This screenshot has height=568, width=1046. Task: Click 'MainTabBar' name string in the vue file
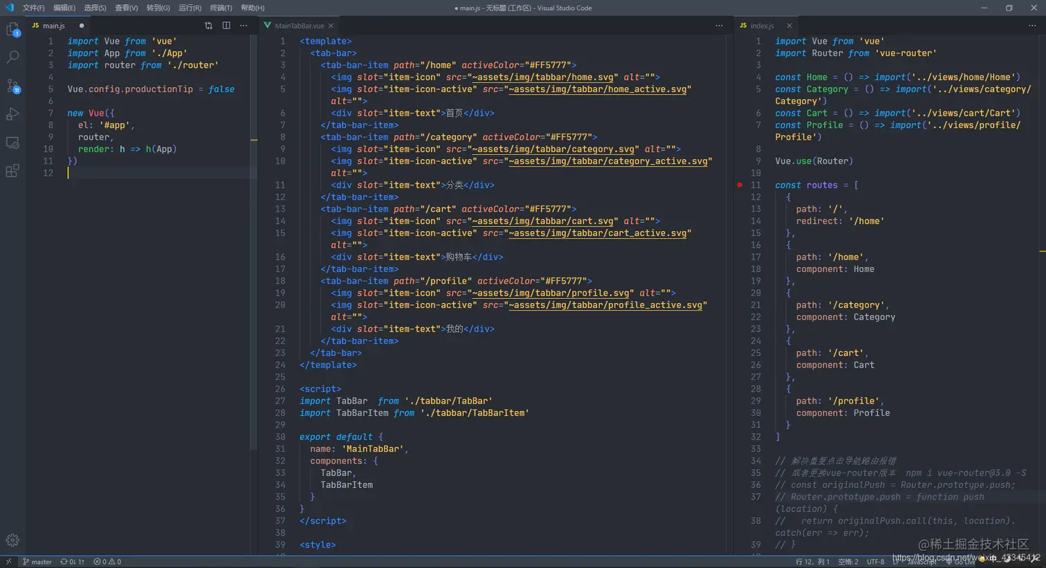(x=373, y=449)
